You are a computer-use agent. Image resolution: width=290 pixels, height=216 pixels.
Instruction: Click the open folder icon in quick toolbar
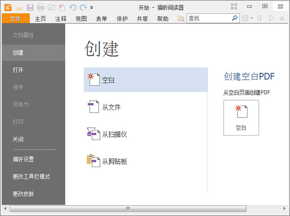19,7
